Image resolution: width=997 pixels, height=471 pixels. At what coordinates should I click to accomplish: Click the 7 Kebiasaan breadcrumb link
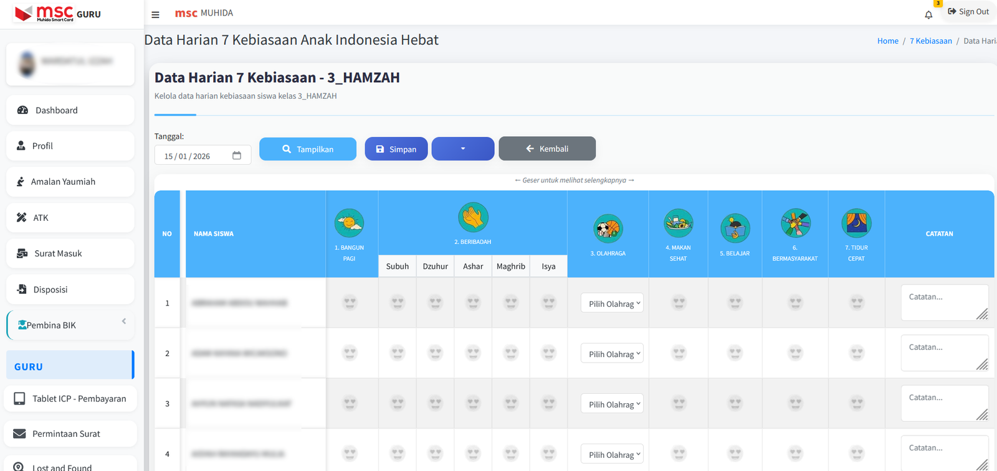click(931, 41)
